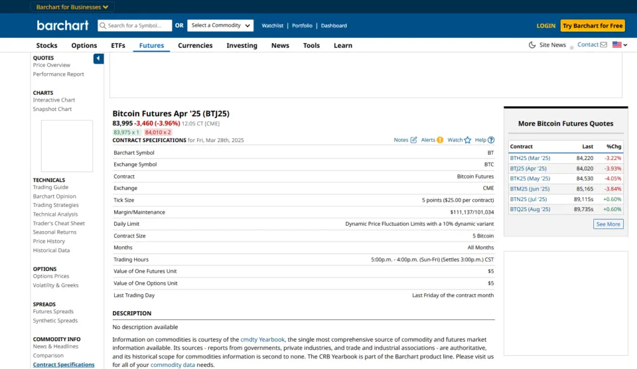Open the Select a Commodity dropdown
The height and width of the screenshot is (369, 637).
(222, 26)
